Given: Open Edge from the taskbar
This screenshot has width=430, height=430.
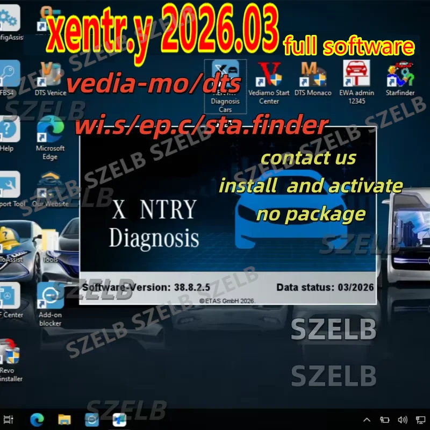Looking at the screenshot, I should [37, 420].
